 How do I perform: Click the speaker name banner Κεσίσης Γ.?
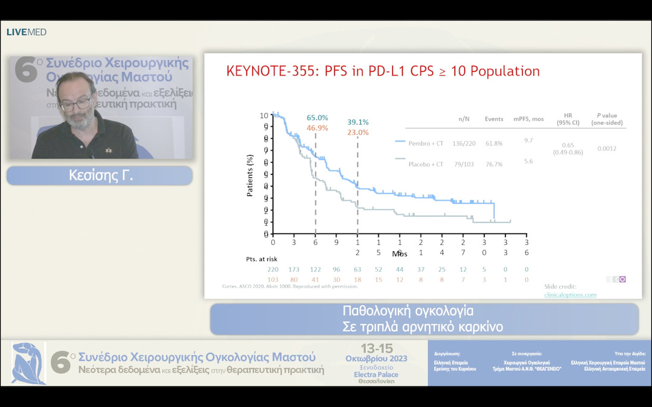(x=100, y=175)
